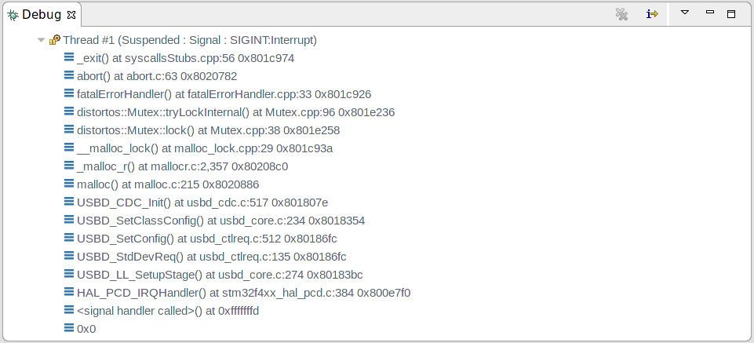Click the Remove All Terminated Launches icon
This screenshot has width=754, height=343.
(621, 14)
